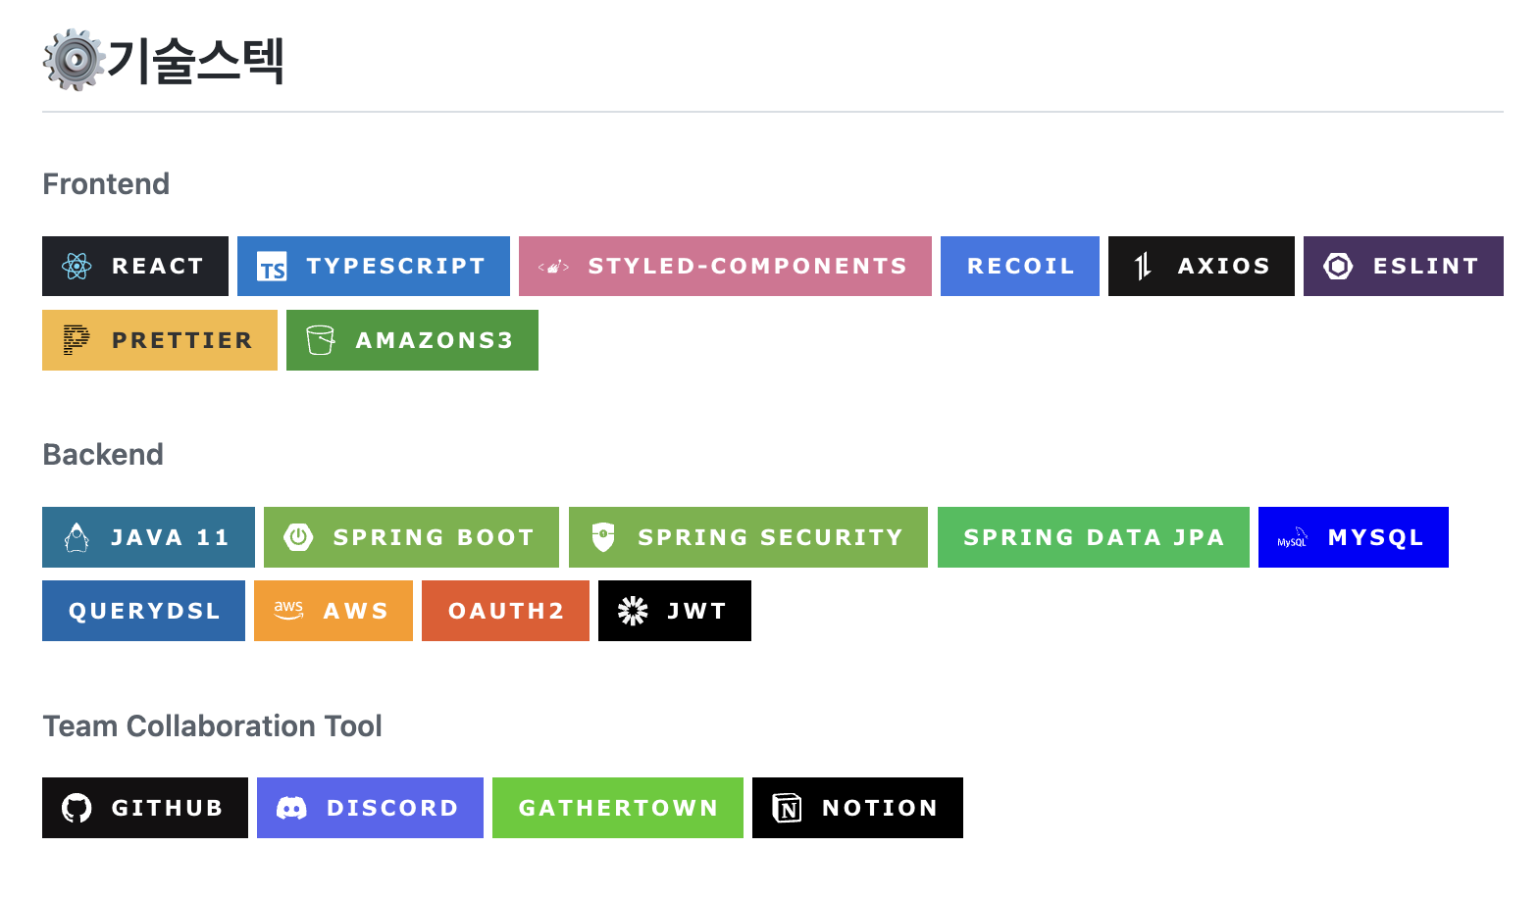The height and width of the screenshot is (898, 1540).
Task: Click the TYPESCRIPT badge label text
Action: coord(395,266)
